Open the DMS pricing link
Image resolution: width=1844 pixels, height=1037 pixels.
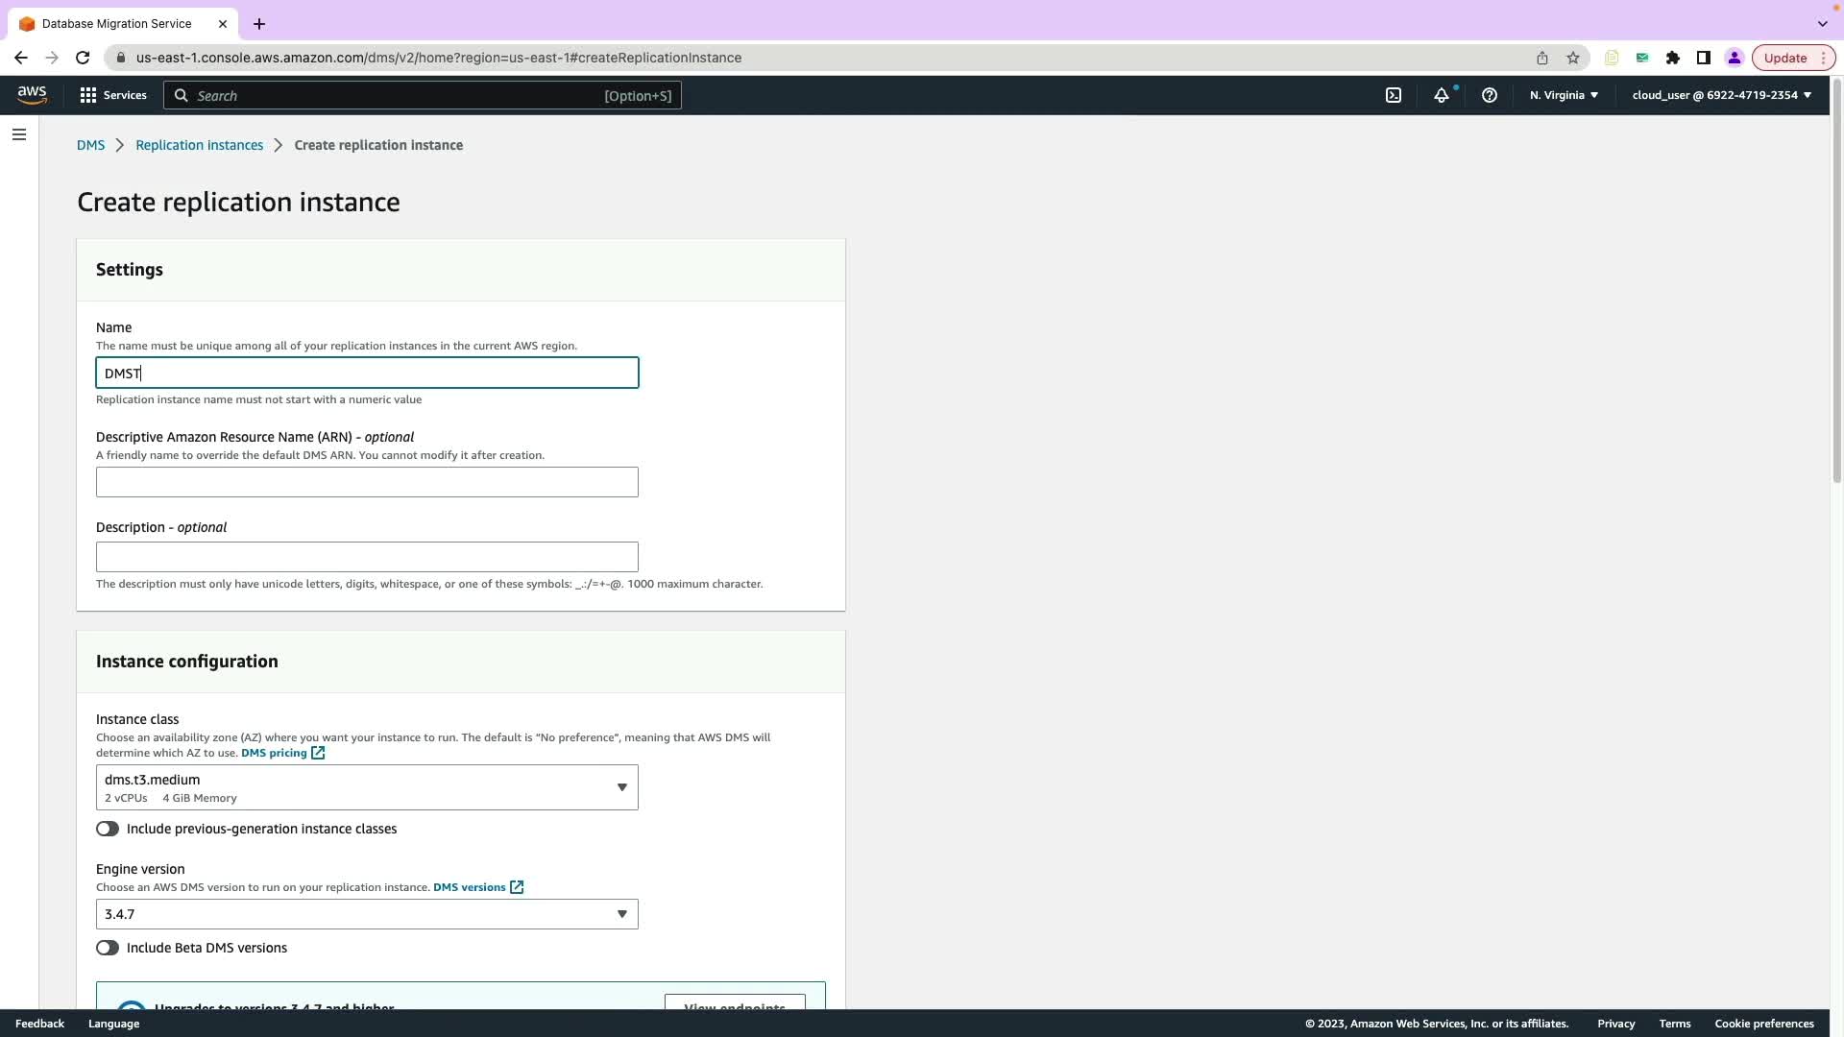tap(275, 753)
